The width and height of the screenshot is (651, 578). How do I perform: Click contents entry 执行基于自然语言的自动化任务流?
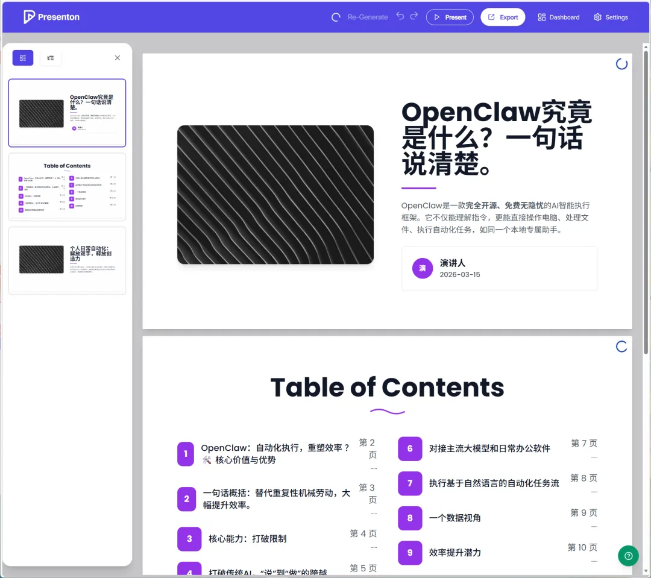(494, 483)
